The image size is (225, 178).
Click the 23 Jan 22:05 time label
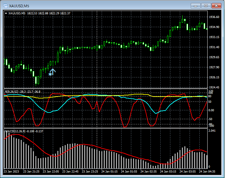[x=50, y=172]
